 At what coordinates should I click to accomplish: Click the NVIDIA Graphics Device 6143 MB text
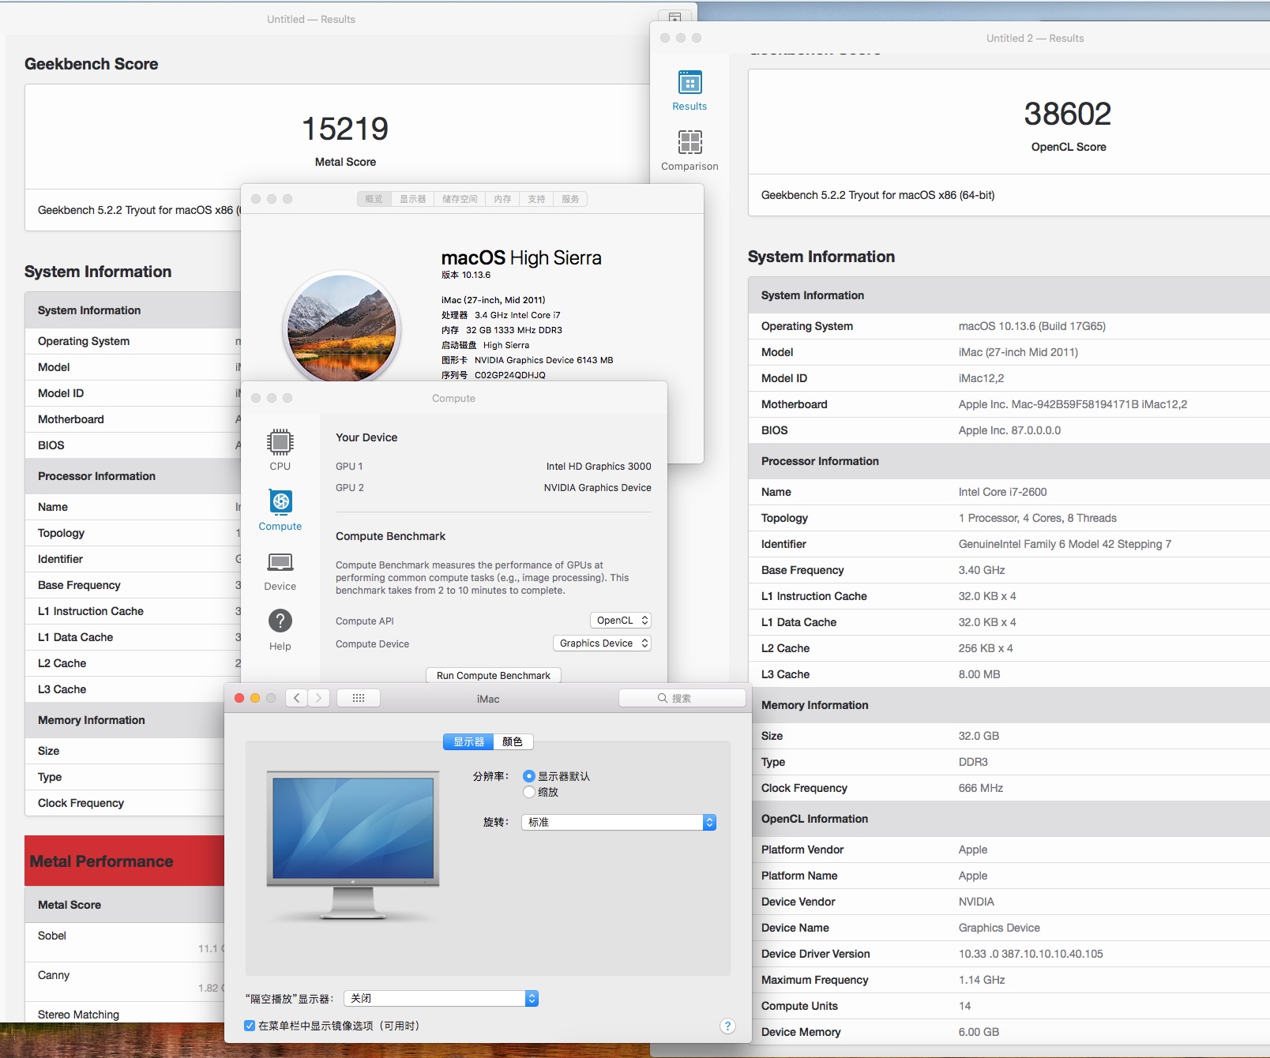(x=544, y=360)
